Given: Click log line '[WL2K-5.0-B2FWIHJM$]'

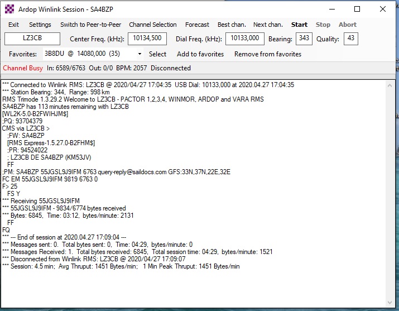Looking at the screenshot, I should point(35,114).
